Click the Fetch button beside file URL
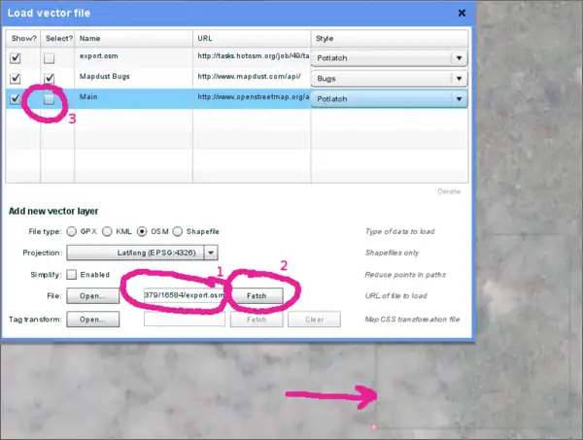Image resolution: width=583 pixels, height=440 pixels. [257, 295]
